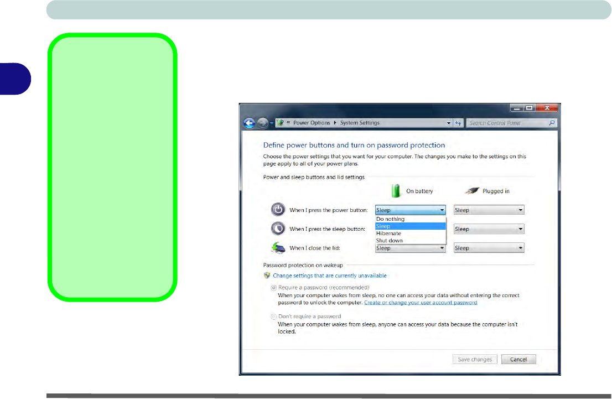Click the refresh icon beside address bar
The width and height of the screenshot is (612, 399).
[x=458, y=123]
